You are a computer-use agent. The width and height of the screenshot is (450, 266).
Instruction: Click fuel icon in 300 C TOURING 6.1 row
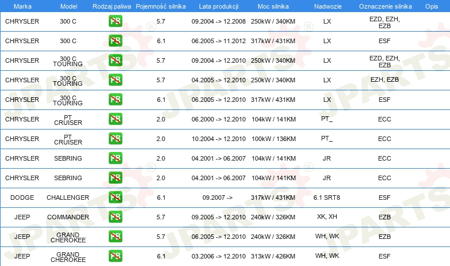[x=115, y=99]
